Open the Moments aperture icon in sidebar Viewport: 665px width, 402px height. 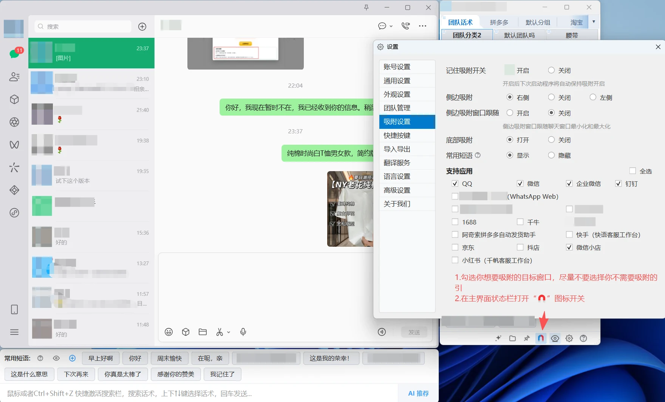click(x=14, y=122)
